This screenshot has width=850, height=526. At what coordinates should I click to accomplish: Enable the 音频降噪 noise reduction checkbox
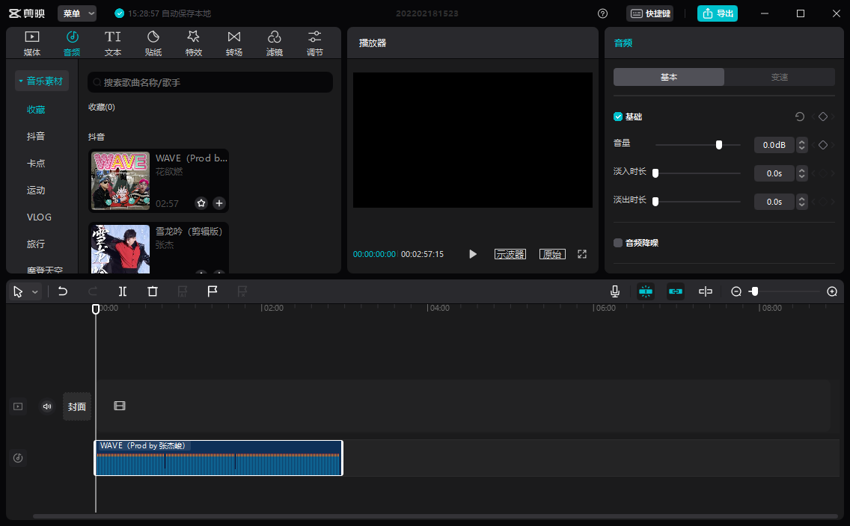tap(618, 242)
